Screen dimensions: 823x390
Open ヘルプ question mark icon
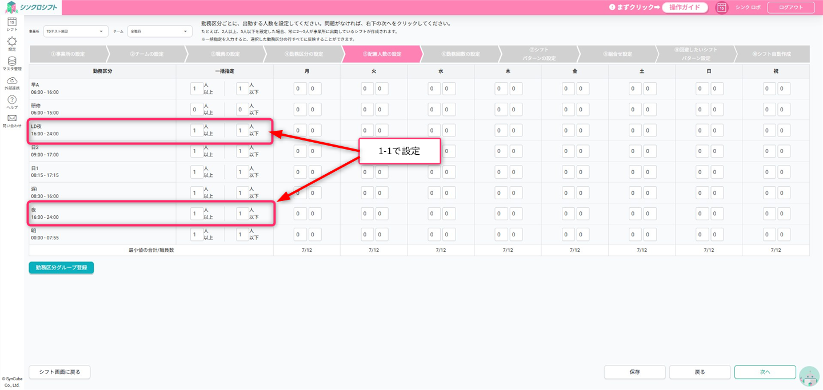[x=12, y=100]
